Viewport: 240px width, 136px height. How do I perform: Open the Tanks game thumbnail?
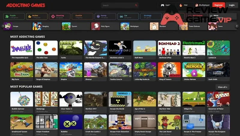coord(71,48)
